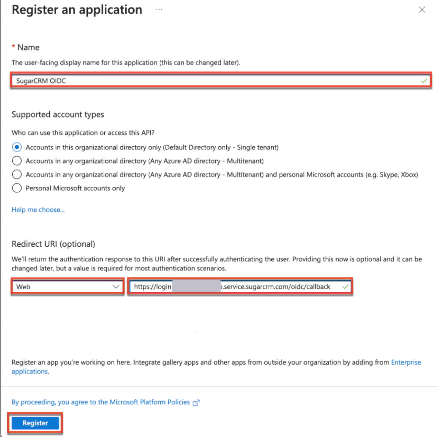438x437 pixels.
Task: Click the Enterprise applications link
Action: click(406, 362)
